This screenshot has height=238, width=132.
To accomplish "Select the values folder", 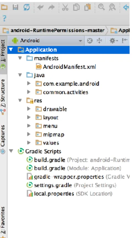I will coord(47,143).
